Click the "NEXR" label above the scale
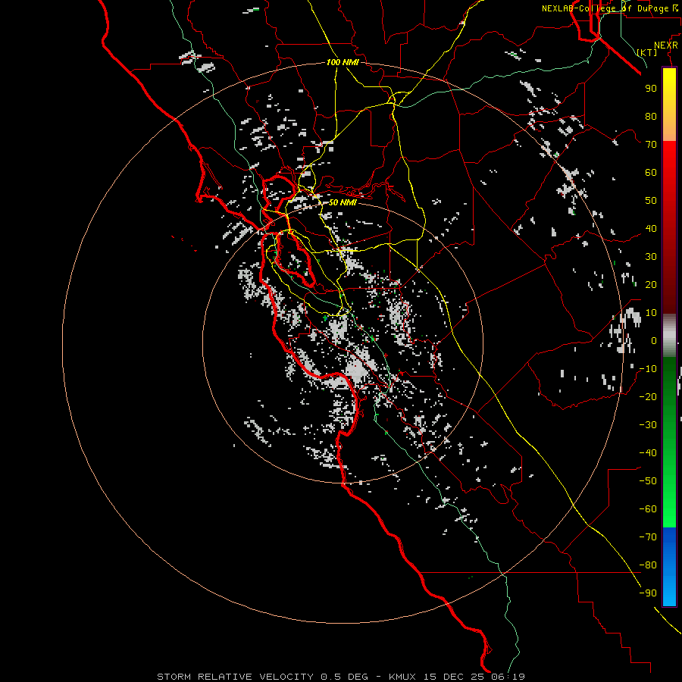 tap(666, 45)
